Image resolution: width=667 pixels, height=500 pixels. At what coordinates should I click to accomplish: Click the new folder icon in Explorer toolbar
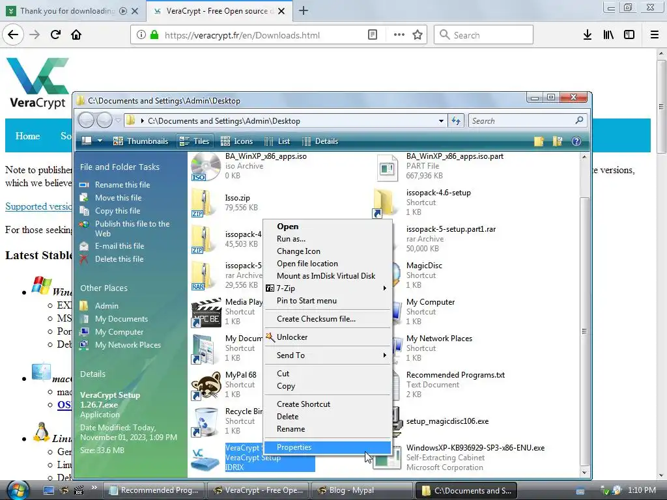tap(539, 141)
